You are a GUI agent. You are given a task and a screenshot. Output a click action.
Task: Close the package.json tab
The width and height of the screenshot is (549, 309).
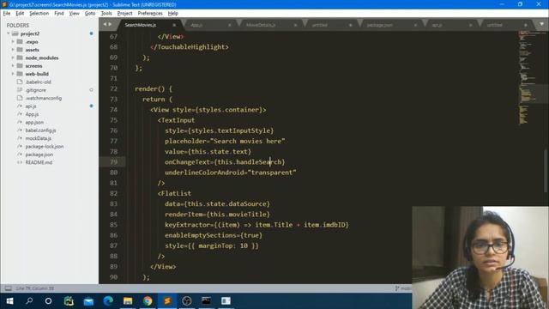[415, 25]
